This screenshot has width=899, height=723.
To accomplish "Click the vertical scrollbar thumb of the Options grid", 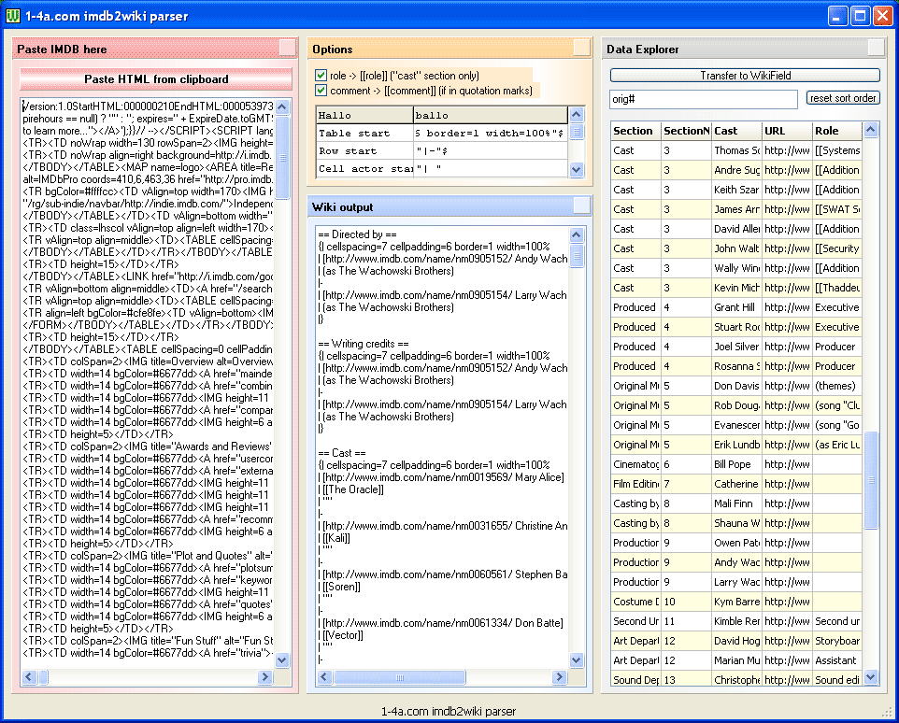I will tap(577, 132).
